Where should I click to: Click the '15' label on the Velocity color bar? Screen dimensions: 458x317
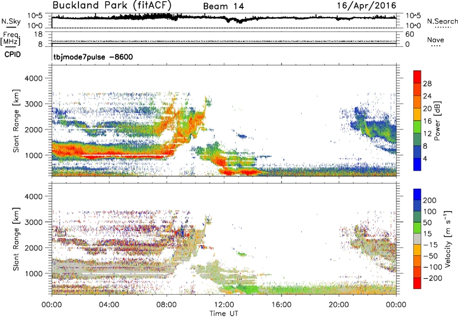tap(427, 234)
